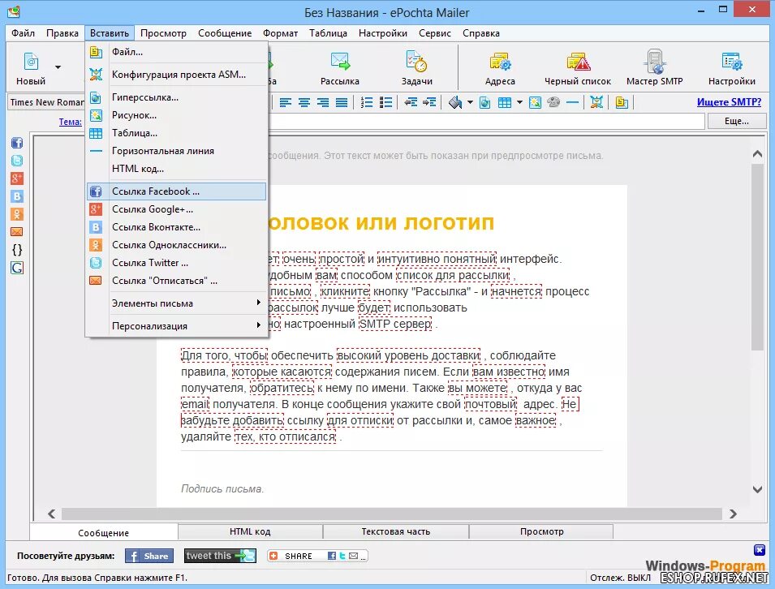Open the dropdown arrow next to Новый
Screen dimensions: 775x589
click(58, 67)
